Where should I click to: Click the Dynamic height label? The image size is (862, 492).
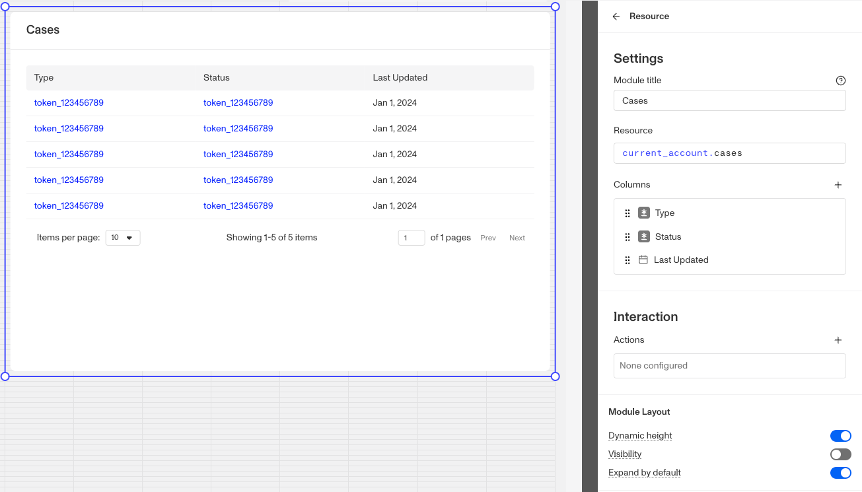click(x=640, y=436)
